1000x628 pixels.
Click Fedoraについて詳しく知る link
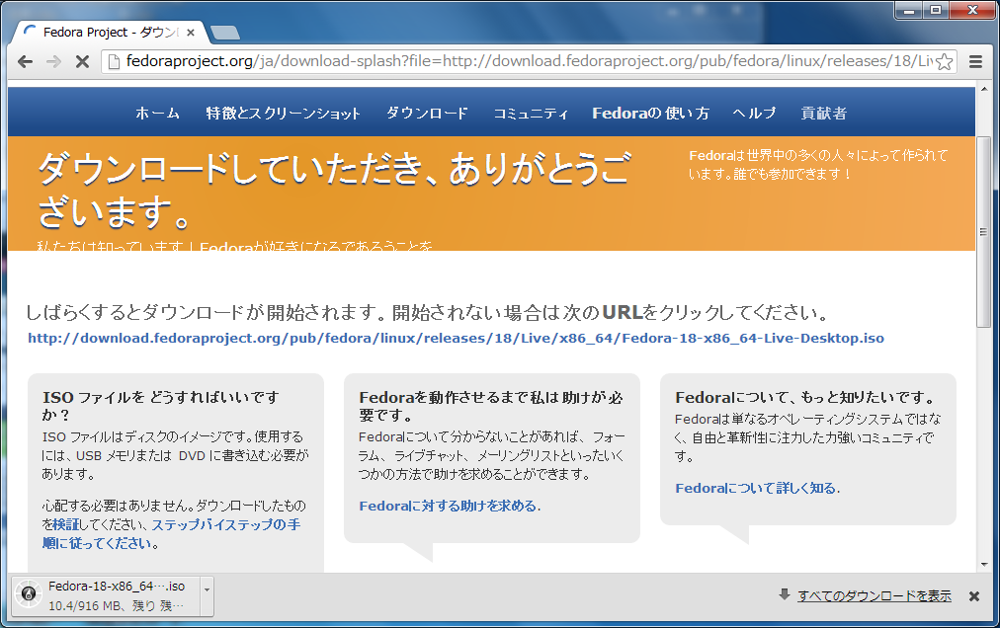[756, 489]
